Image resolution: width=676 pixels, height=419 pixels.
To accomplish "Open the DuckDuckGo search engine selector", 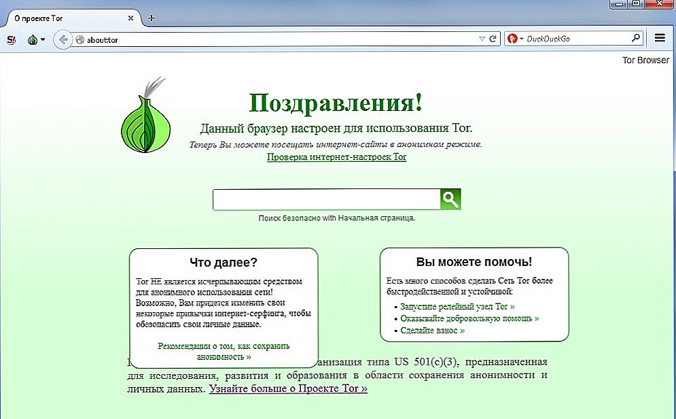I will click(x=515, y=39).
